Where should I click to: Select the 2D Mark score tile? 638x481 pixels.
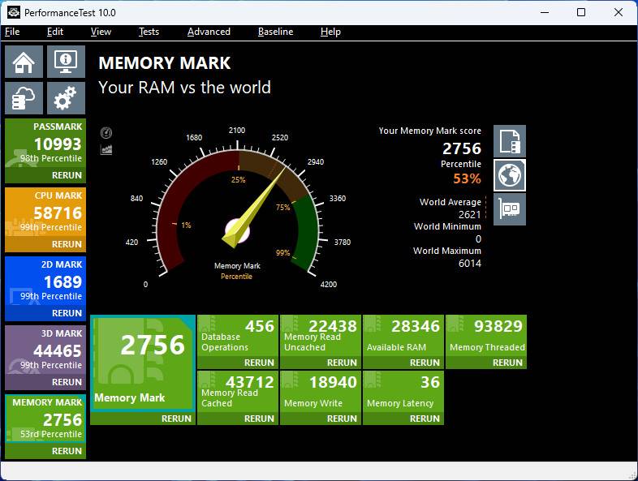pyautogui.click(x=45, y=281)
